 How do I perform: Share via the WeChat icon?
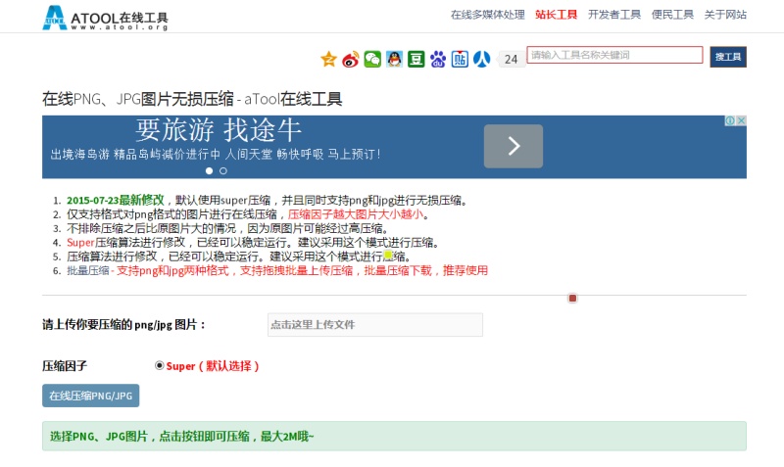click(372, 59)
